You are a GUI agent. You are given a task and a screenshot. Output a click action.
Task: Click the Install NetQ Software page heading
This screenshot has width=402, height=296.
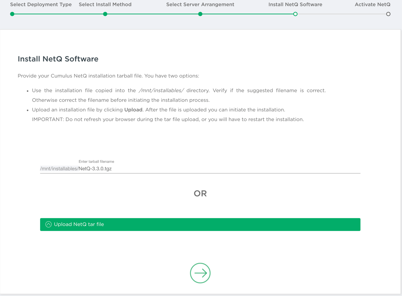click(x=58, y=59)
